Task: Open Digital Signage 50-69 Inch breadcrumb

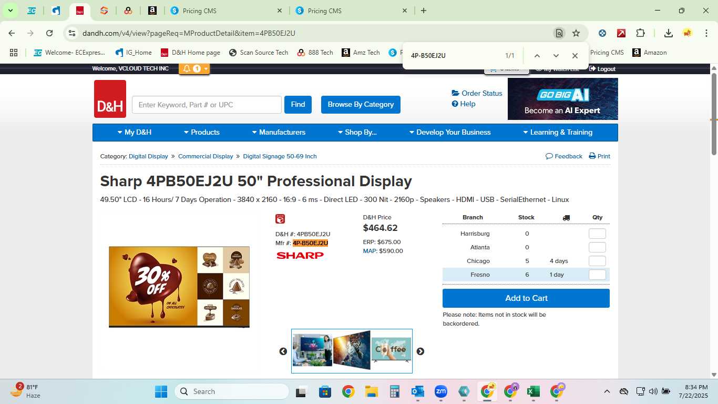Action: pyautogui.click(x=280, y=156)
